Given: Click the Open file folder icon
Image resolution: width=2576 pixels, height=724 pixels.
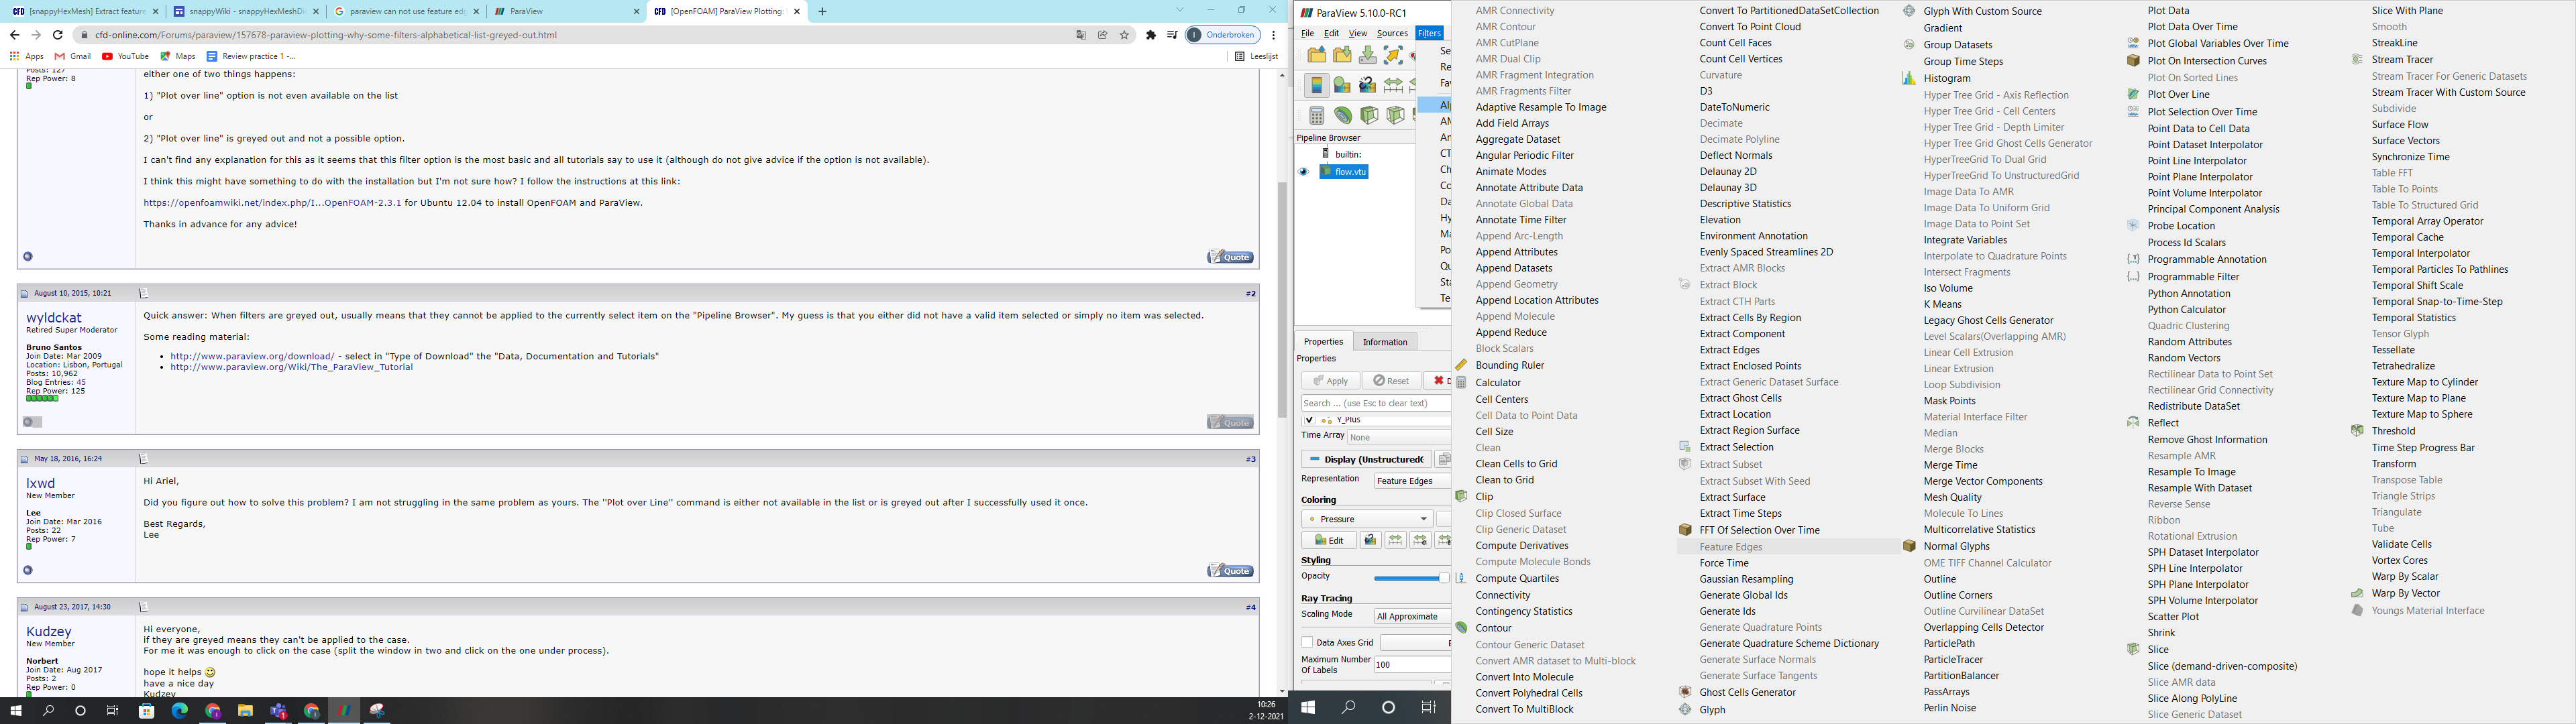Looking at the screenshot, I should click(1316, 55).
